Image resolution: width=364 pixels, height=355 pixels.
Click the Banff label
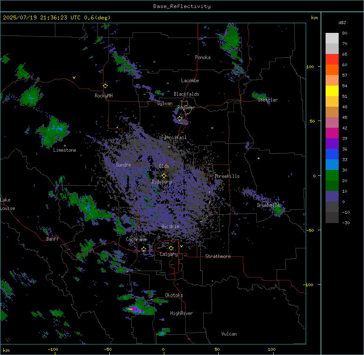tap(52, 239)
